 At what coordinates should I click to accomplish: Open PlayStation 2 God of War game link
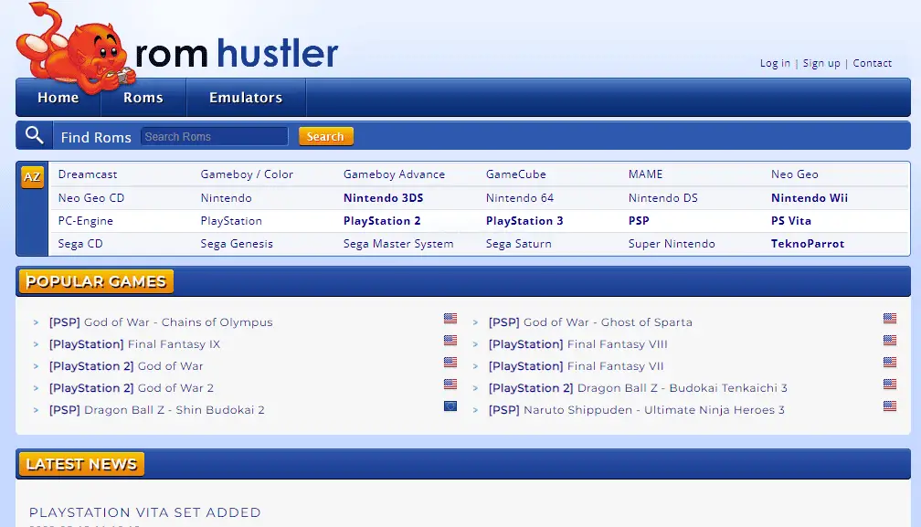(126, 366)
